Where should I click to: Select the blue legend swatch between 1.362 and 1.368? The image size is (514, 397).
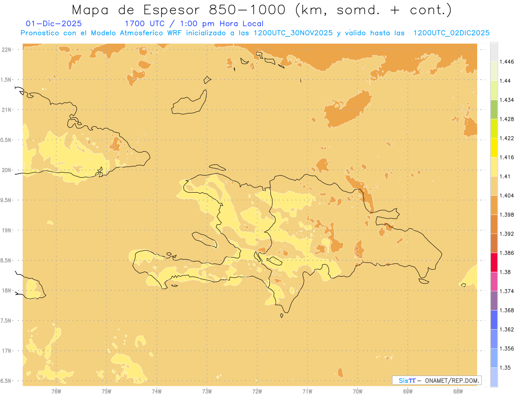point(494,319)
